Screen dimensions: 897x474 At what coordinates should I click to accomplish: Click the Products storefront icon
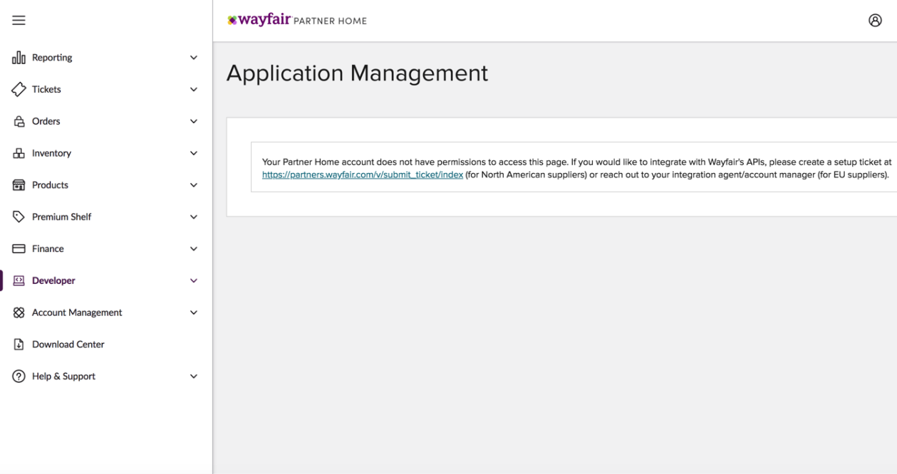coord(19,185)
